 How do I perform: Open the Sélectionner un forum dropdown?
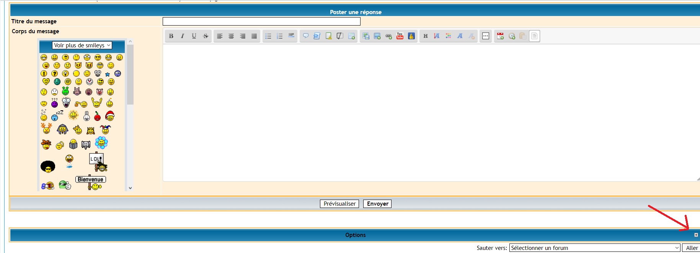tap(595, 248)
